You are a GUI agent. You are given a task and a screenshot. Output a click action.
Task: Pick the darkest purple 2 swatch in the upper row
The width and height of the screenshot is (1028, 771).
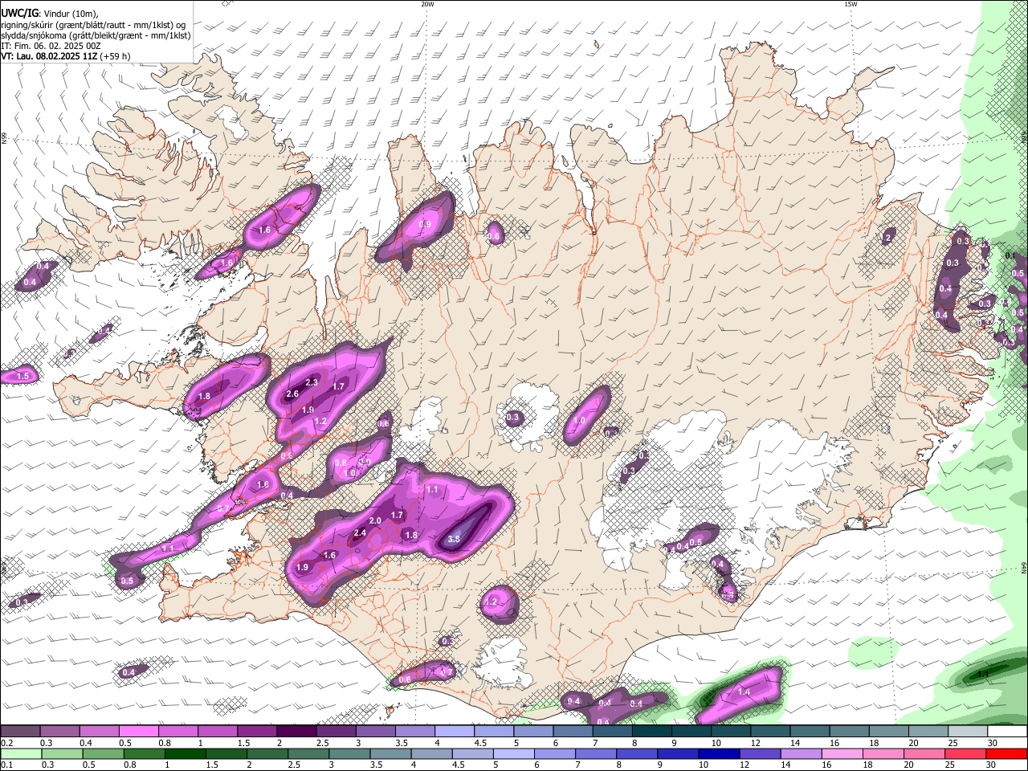296,732
